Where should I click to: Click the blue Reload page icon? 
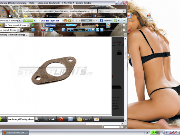point(3,11)
